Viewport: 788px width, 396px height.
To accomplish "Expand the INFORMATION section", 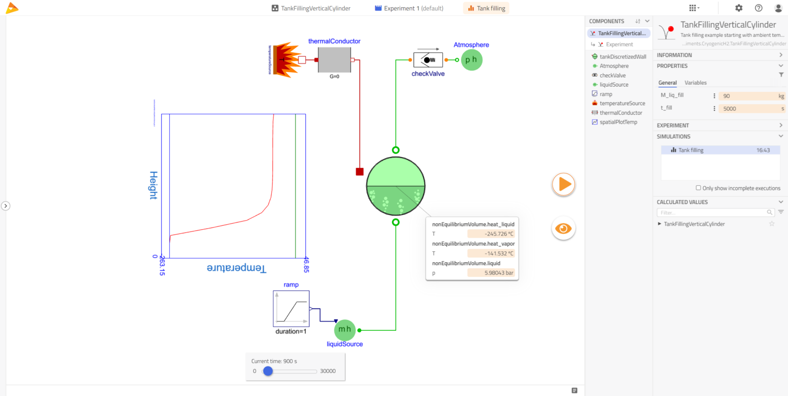I will (x=781, y=55).
